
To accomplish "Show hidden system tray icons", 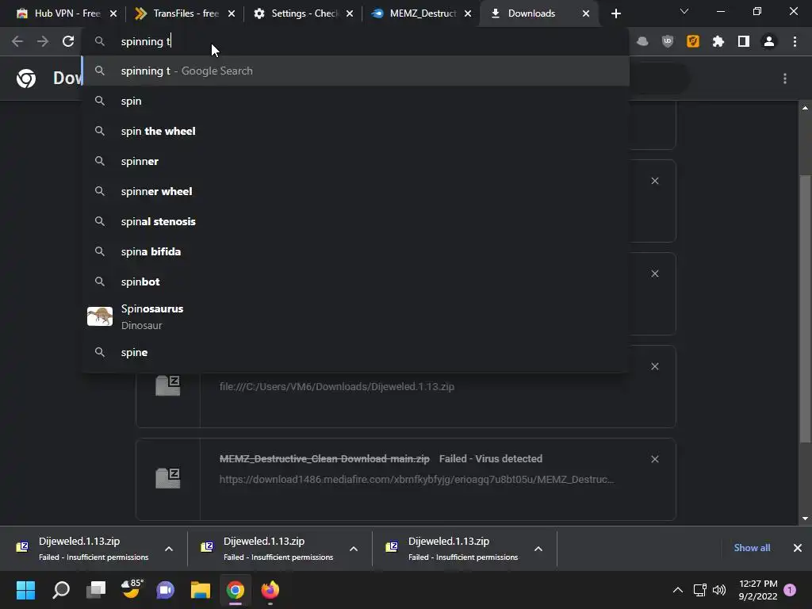I will point(677,590).
